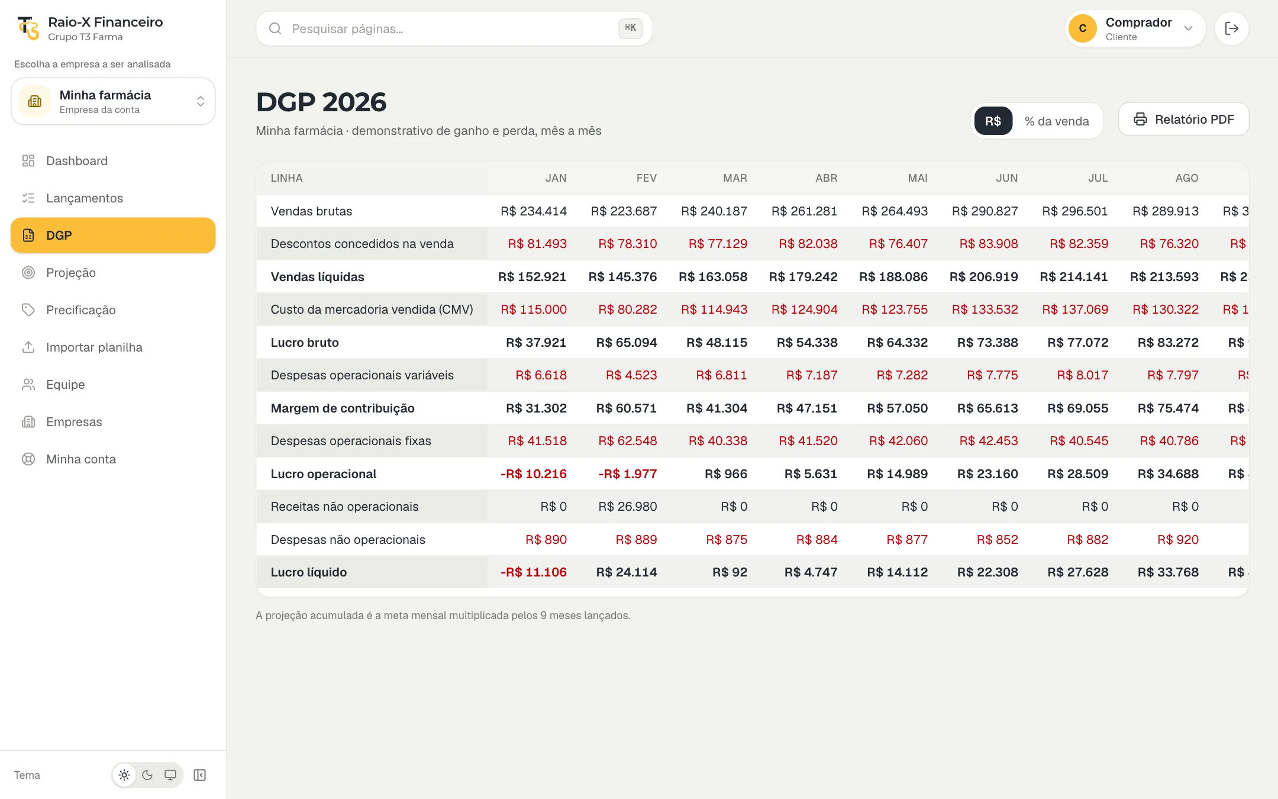Click the DGP document icon
Image resolution: width=1278 pixels, height=799 pixels.
pyautogui.click(x=28, y=236)
